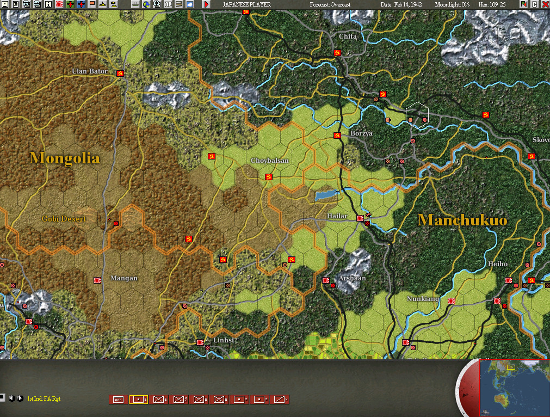Click the orange flag toolbar icon
Viewport: 550px width, 417px height.
click(92, 4)
